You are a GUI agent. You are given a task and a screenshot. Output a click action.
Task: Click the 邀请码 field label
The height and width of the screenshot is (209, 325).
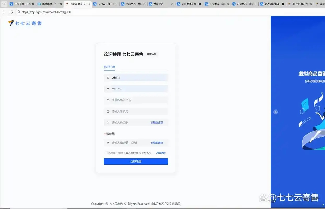point(110,134)
